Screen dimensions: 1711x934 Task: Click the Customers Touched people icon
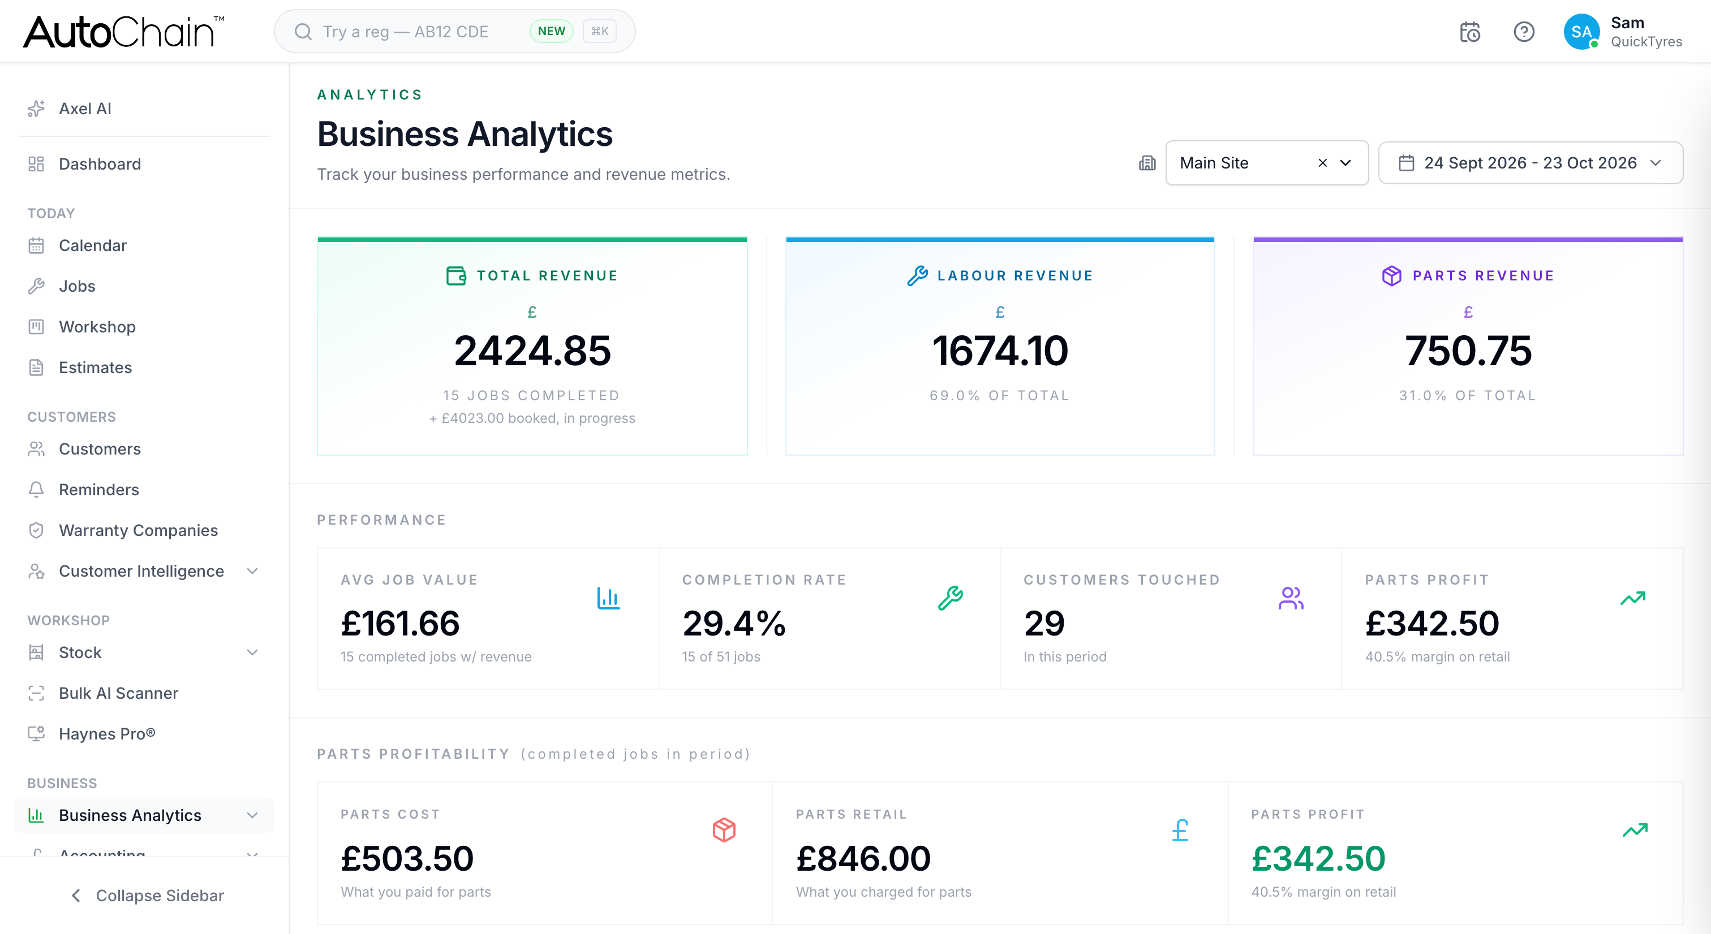click(1291, 598)
